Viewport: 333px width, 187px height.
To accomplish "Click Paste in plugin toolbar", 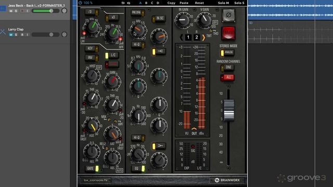I will [x=184, y=3].
